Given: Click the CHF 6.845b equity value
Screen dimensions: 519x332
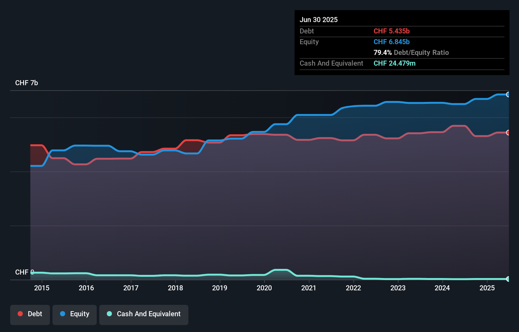Looking at the screenshot, I should [x=392, y=42].
